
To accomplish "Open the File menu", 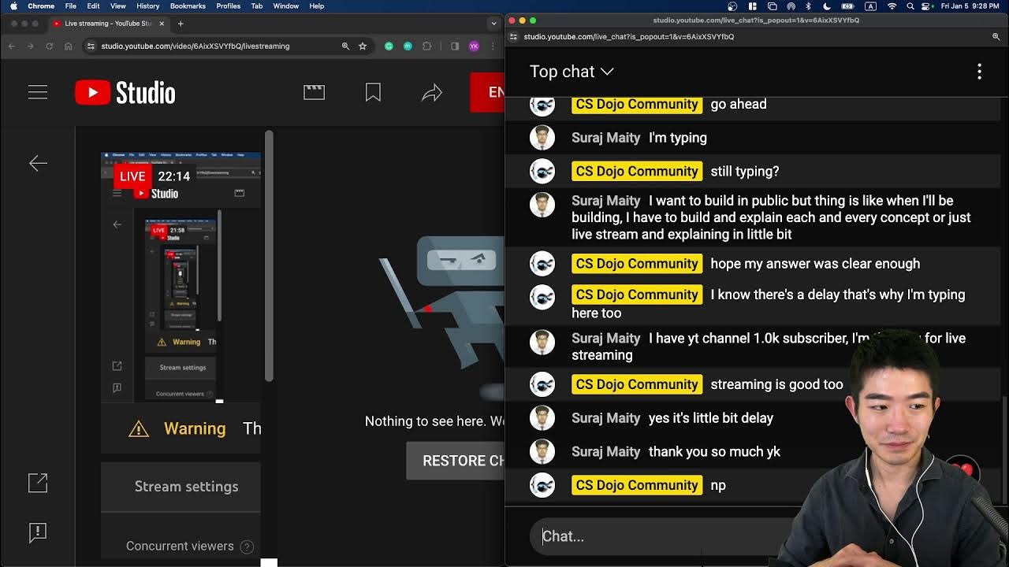I will pyautogui.click(x=71, y=6).
